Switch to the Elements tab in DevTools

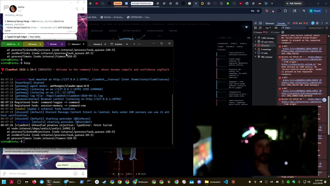(270, 23)
